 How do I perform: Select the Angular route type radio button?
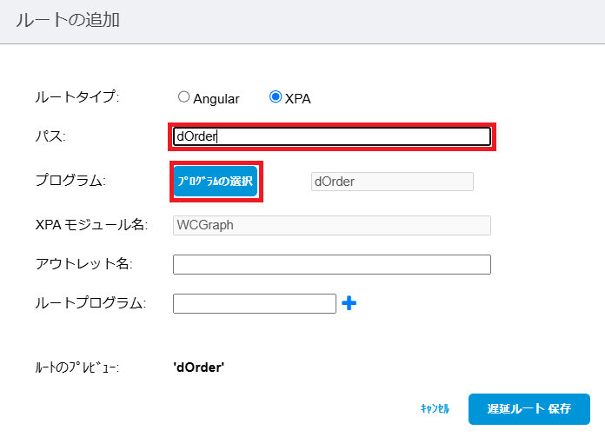coord(183,96)
